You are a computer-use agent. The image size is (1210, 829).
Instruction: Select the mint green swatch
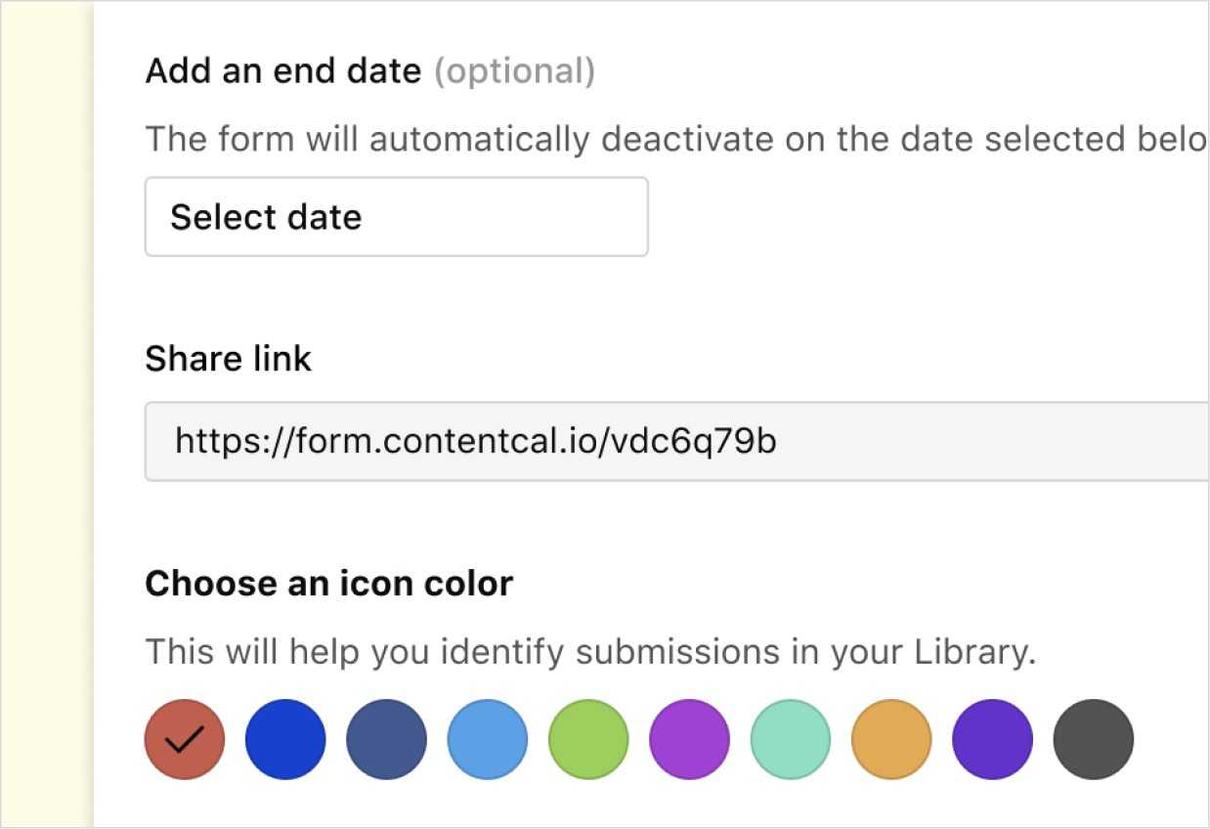pos(791,739)
